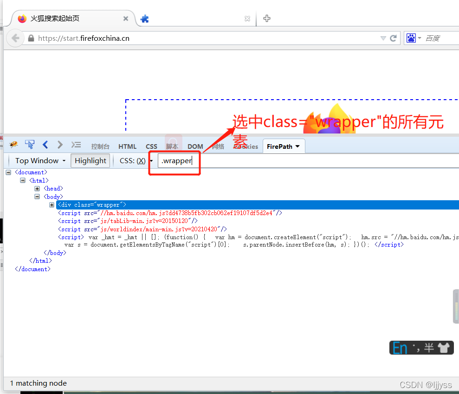This screenshot has height=394, width=459.
Task: Toggle the Highlight button in FirePath
Action: tap(90, 160)
